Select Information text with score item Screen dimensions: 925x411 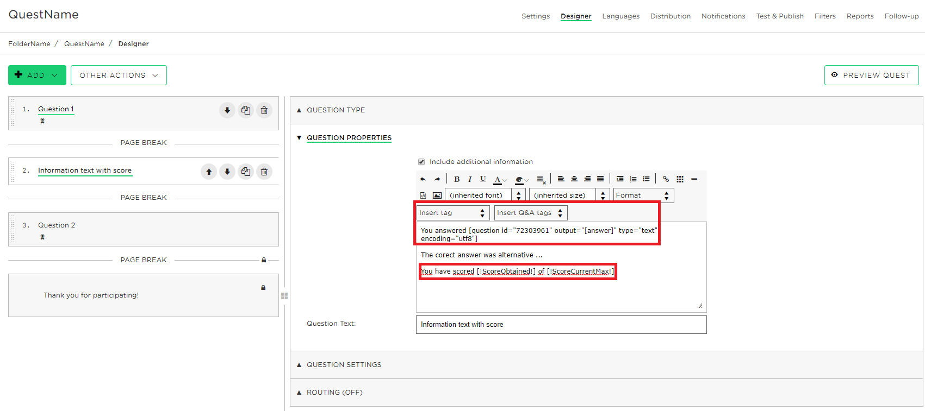point(85,170)
